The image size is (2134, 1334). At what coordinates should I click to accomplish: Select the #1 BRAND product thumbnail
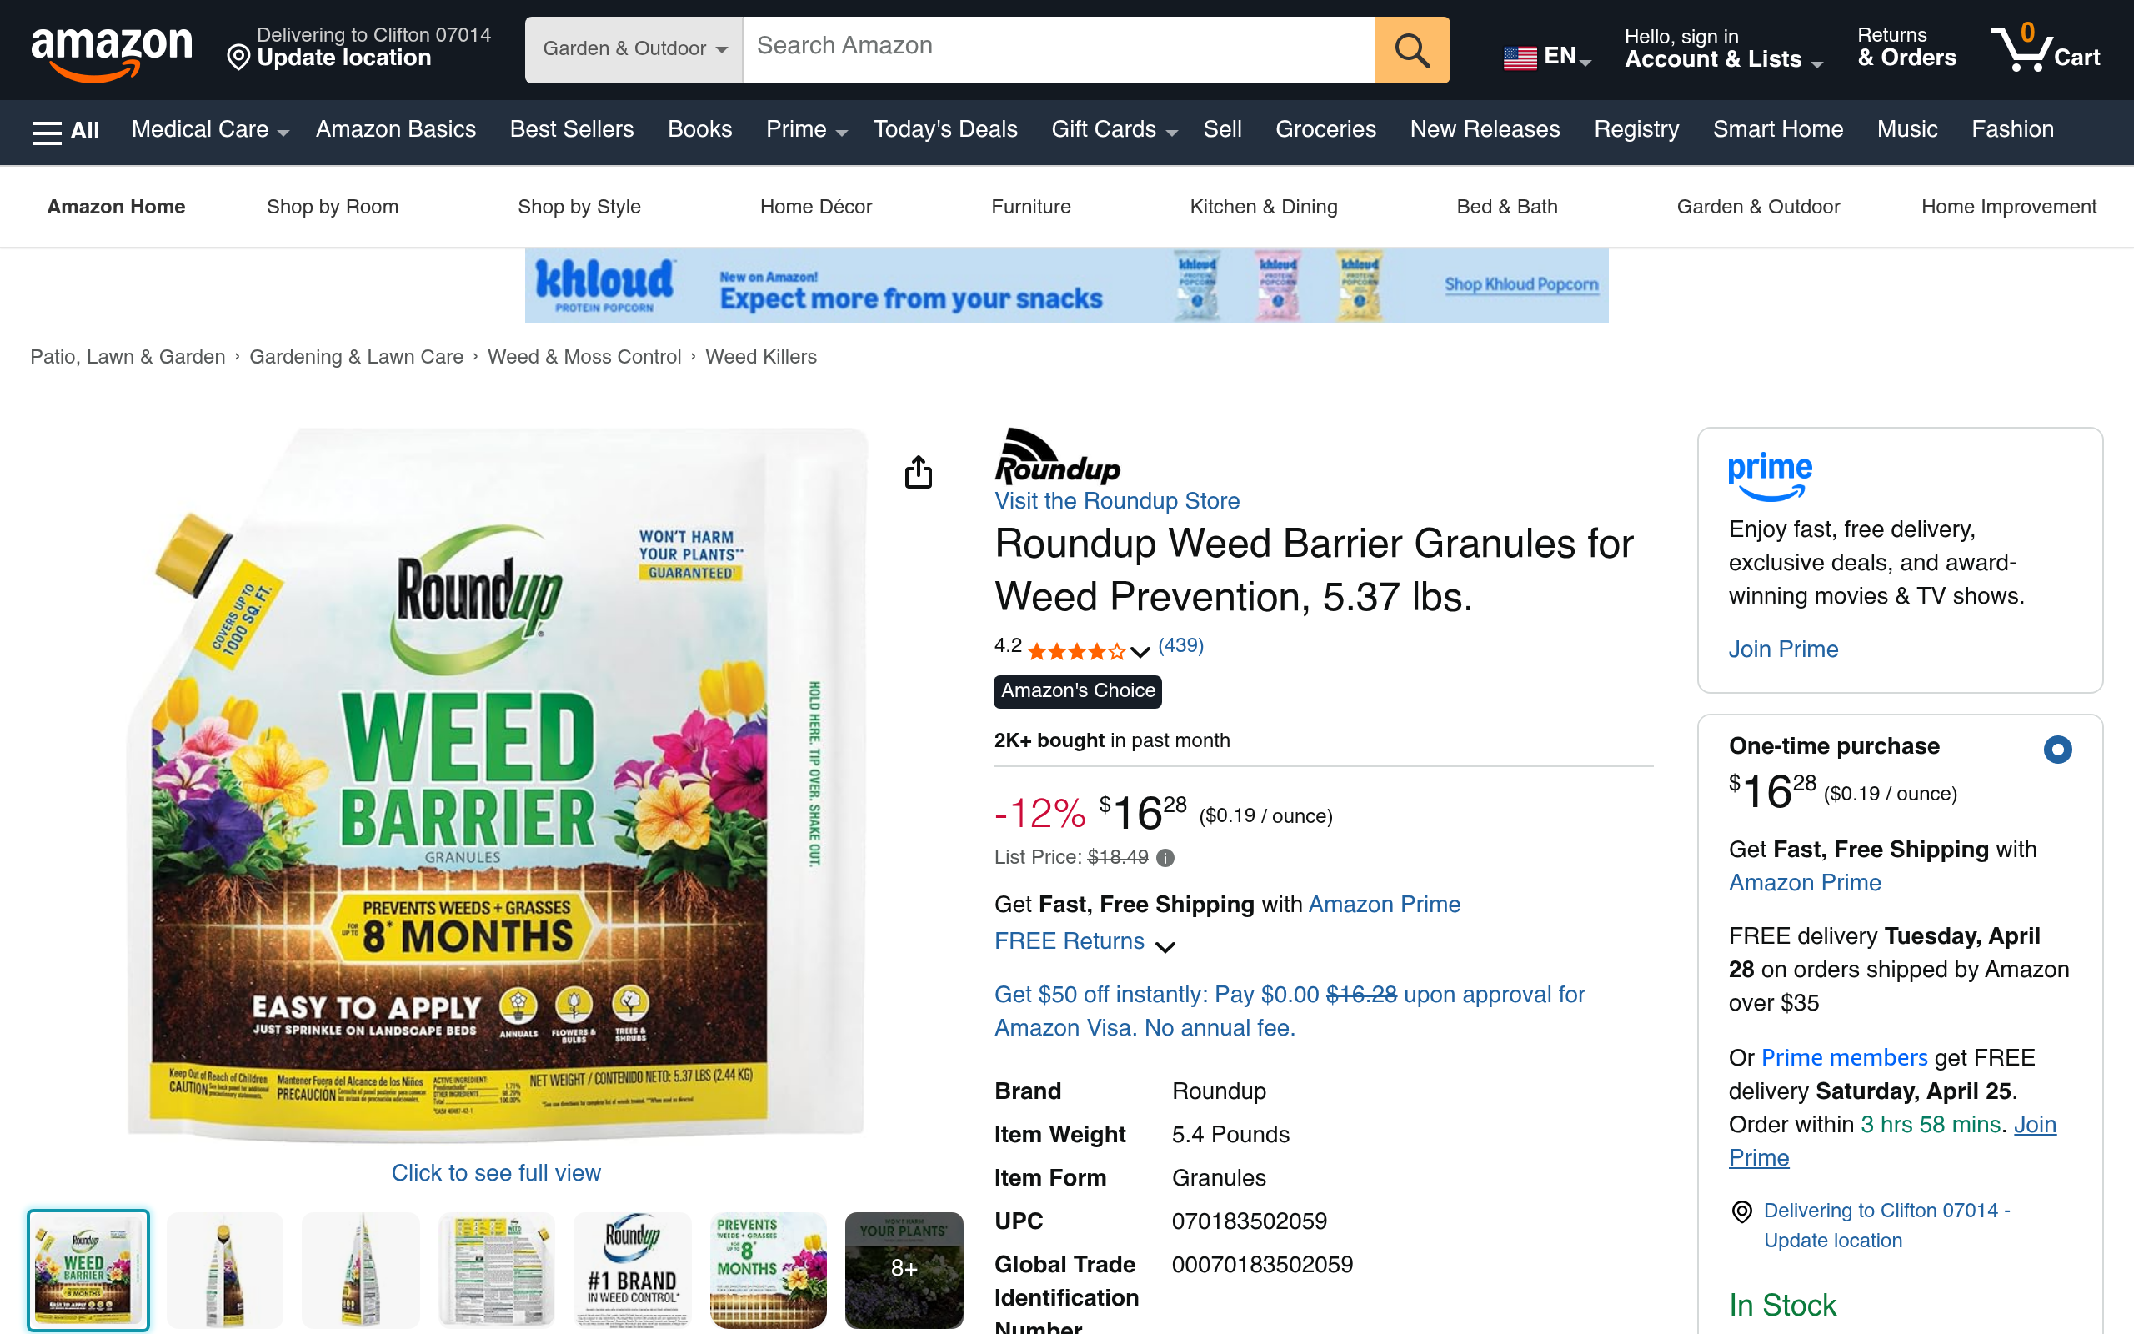[632, 1270]
